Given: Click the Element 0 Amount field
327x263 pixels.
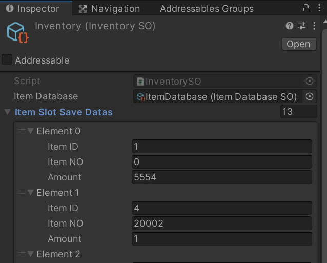Looking at the screenshot, I should click(221, 177).
